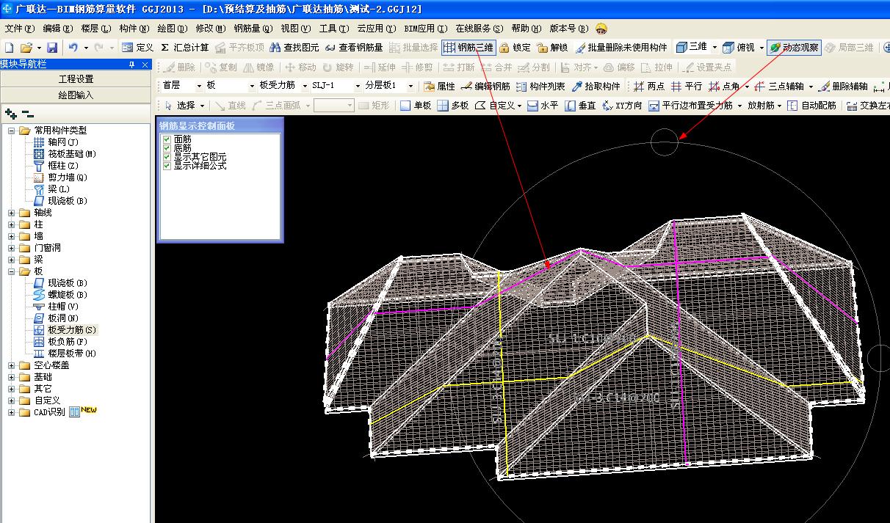890x523 pixels.
Task: Click the 工程设置 navigation button
Action: tap(76, 79)
